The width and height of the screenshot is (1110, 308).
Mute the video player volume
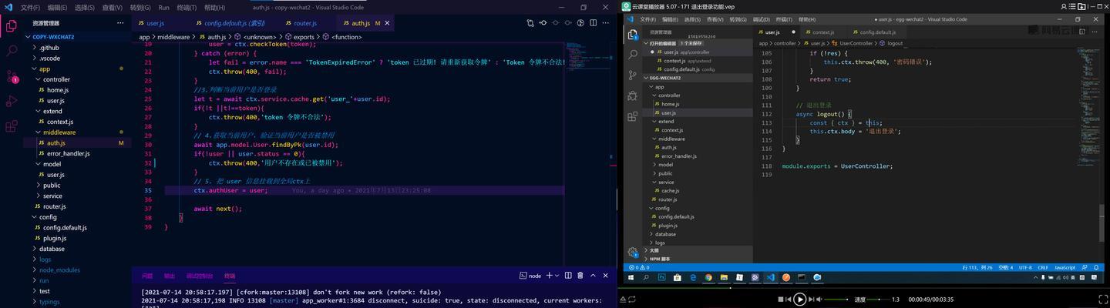pyautogui.click(x=819, y=299)
